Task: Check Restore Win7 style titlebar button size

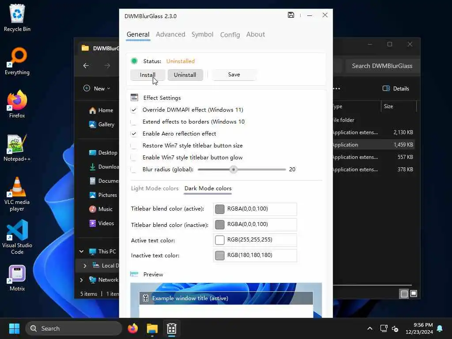Action: tap(134, 146)
